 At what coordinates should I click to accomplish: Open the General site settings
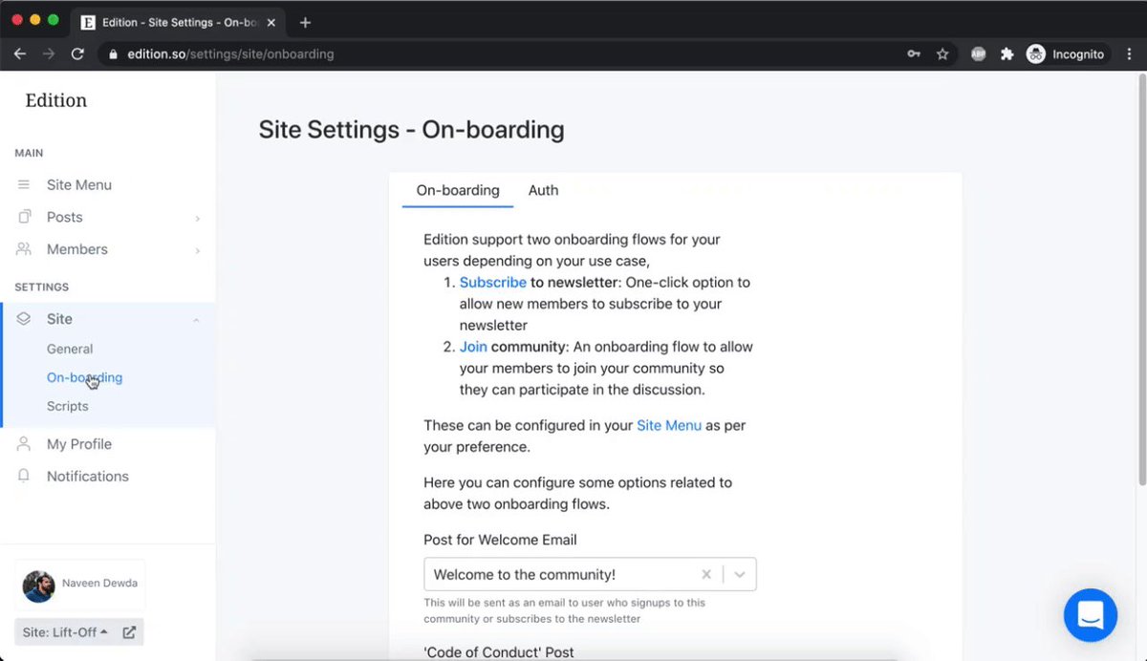70,349
